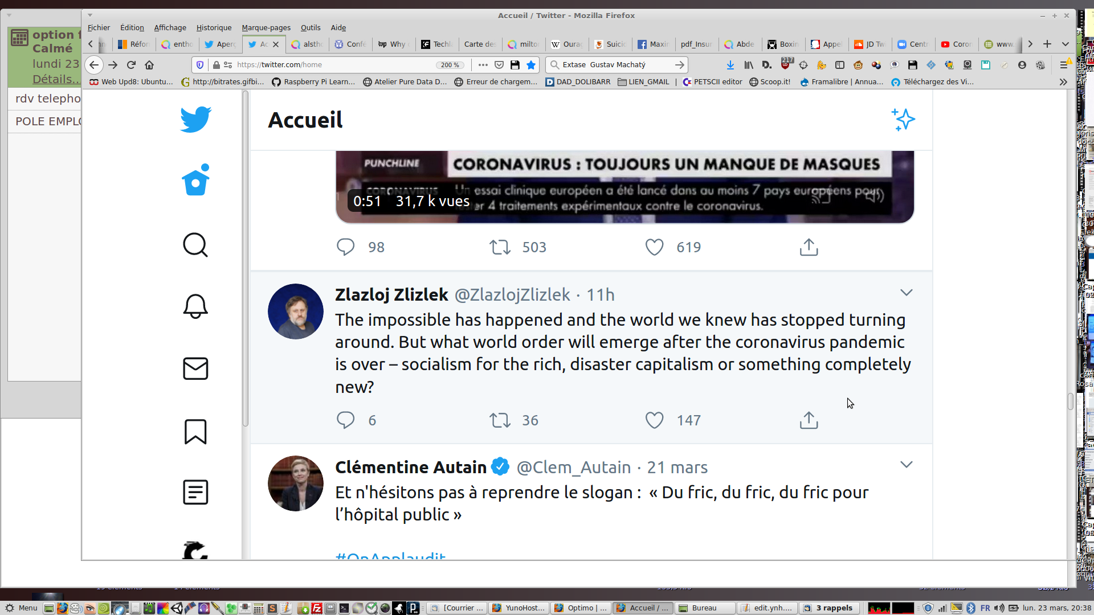Like the coronavirus video tweet

(654, 247)
